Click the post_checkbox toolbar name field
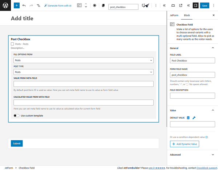 tap(123, 7)
